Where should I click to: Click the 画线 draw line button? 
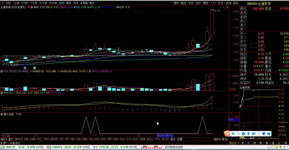[x=205, y=3]
